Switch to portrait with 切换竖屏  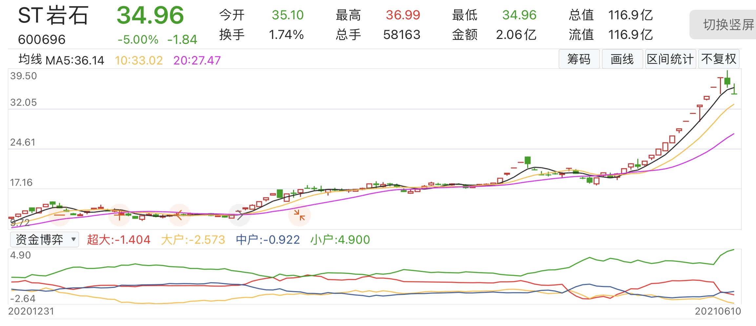(725, 25)
